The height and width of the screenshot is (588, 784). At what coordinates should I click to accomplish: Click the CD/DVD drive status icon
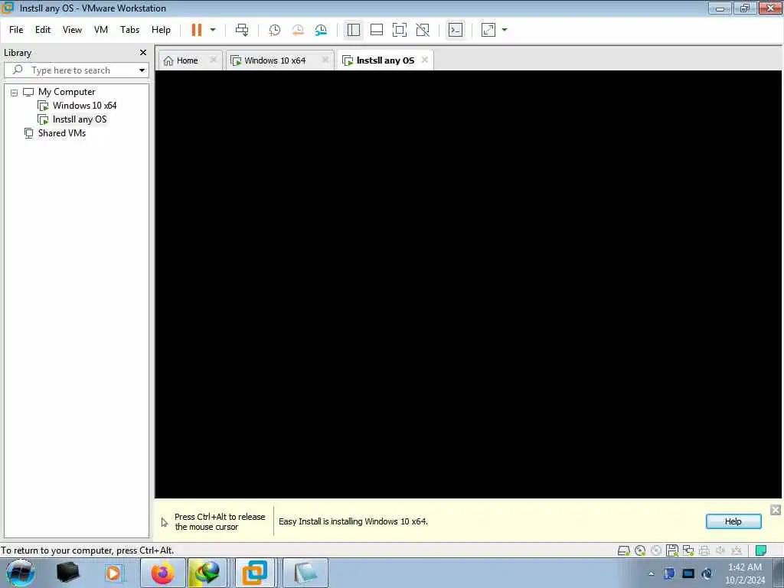click(640, 550)
